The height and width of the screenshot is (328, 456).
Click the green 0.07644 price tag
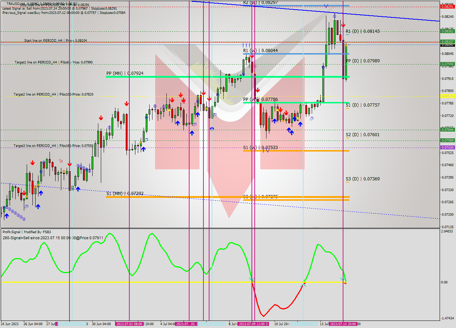pyautogui.click(x=447, y=130)
